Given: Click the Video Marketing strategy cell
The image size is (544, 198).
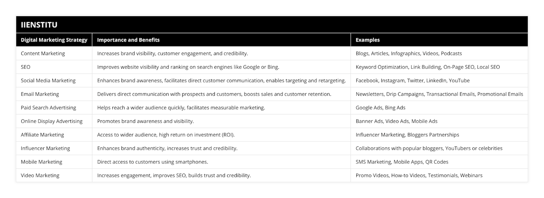Looking at the screenshot, I should point(40,175).
